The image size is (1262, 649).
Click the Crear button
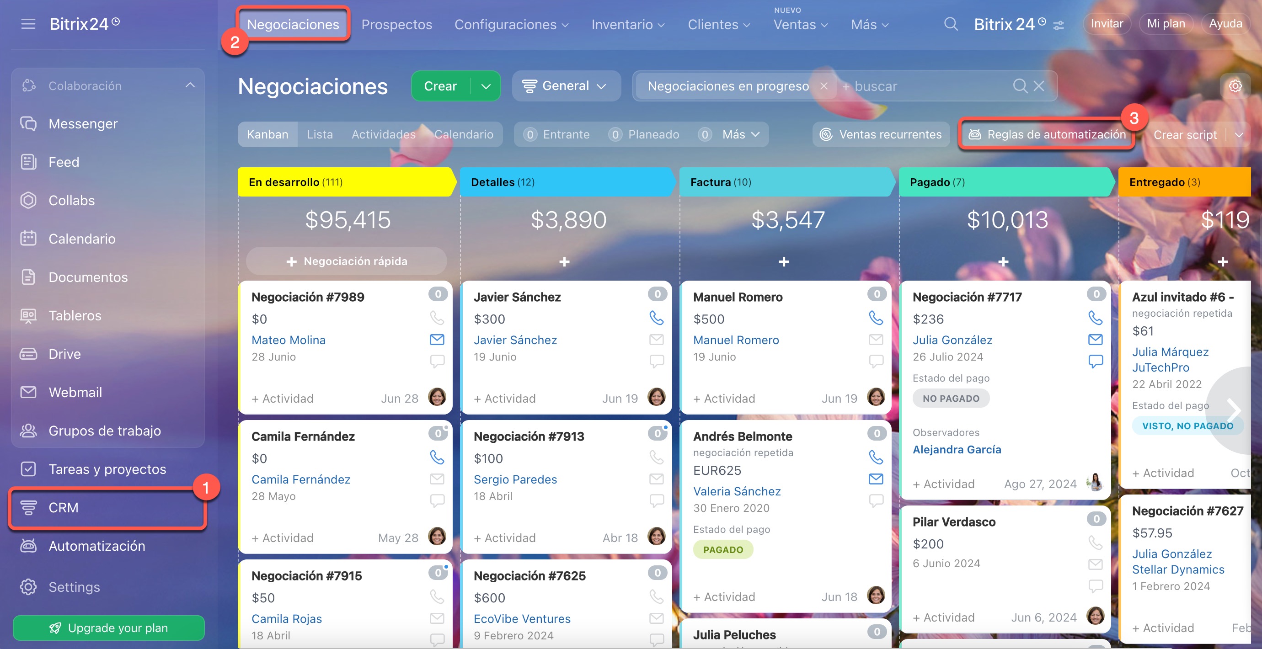coord(440,86)
